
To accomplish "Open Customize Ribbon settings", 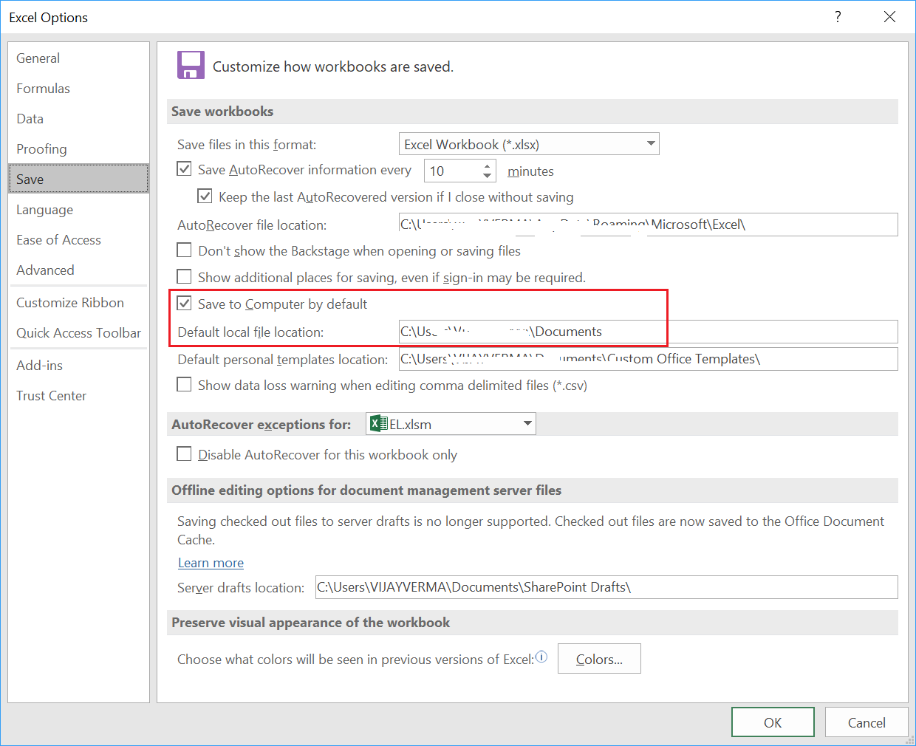I will point(78,302).
